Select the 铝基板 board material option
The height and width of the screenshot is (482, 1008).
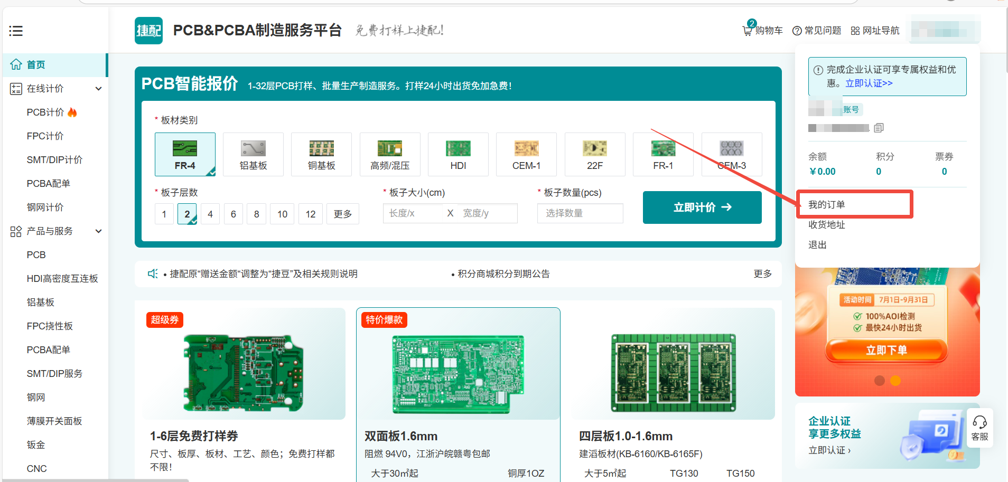coord(253,154)
